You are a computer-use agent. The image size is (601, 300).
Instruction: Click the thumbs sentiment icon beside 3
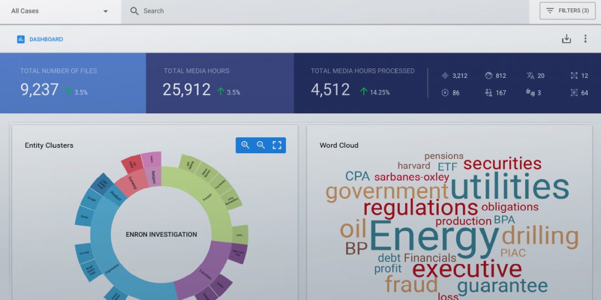click(530, 93)
